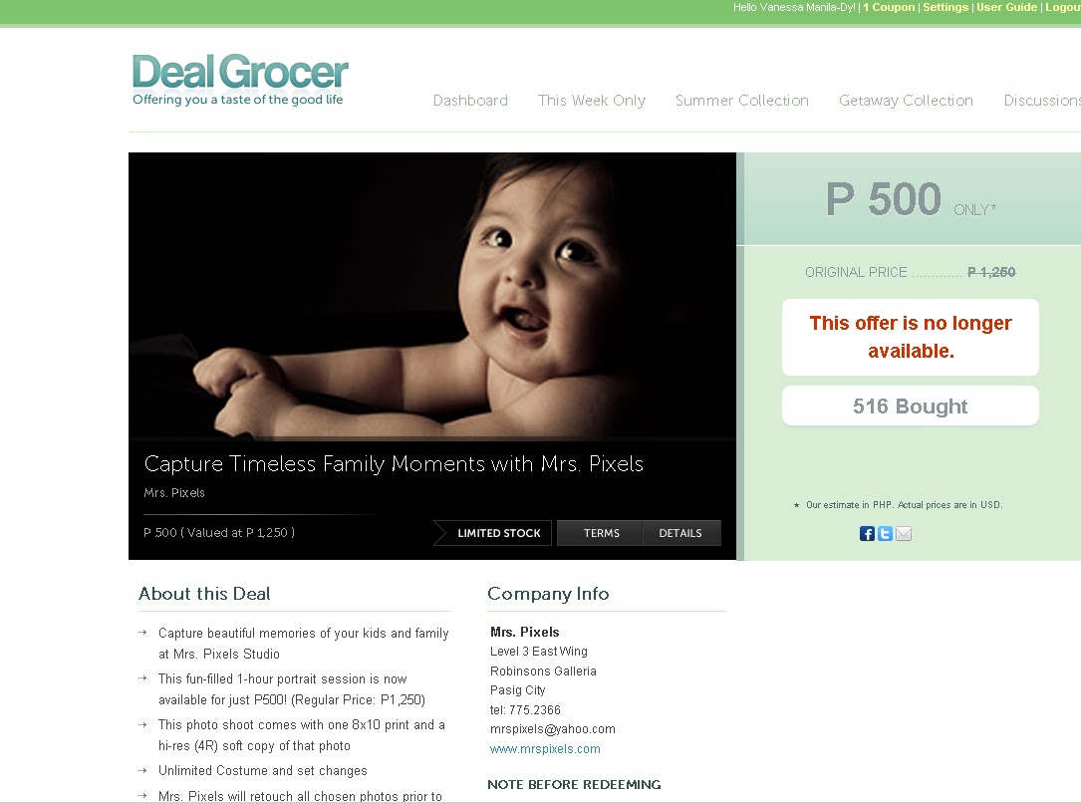Click the 1 Coupon link

click(889, 8)
